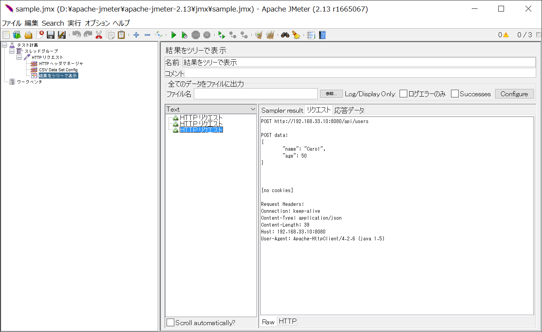Click the broom Reset Search icon
Viewport: 542px width, 332px height.
point(296,35)
